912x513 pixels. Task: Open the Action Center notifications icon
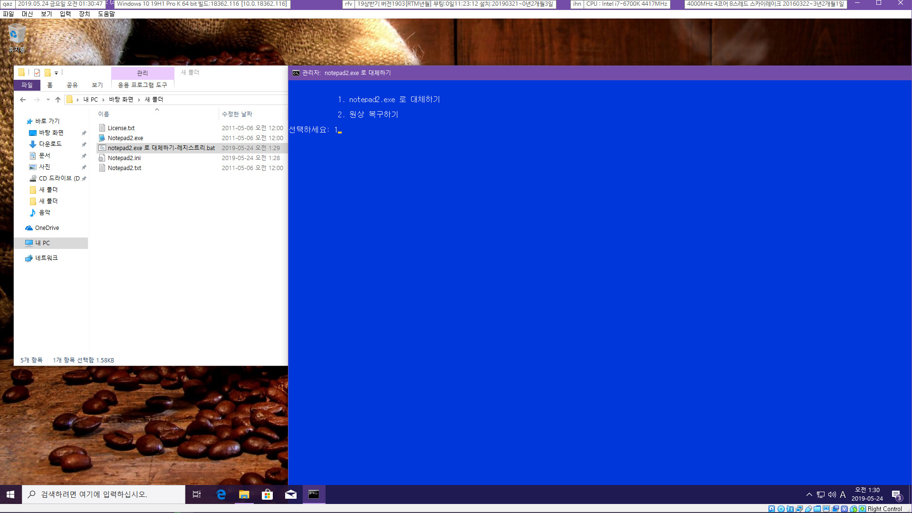(897, 495)
